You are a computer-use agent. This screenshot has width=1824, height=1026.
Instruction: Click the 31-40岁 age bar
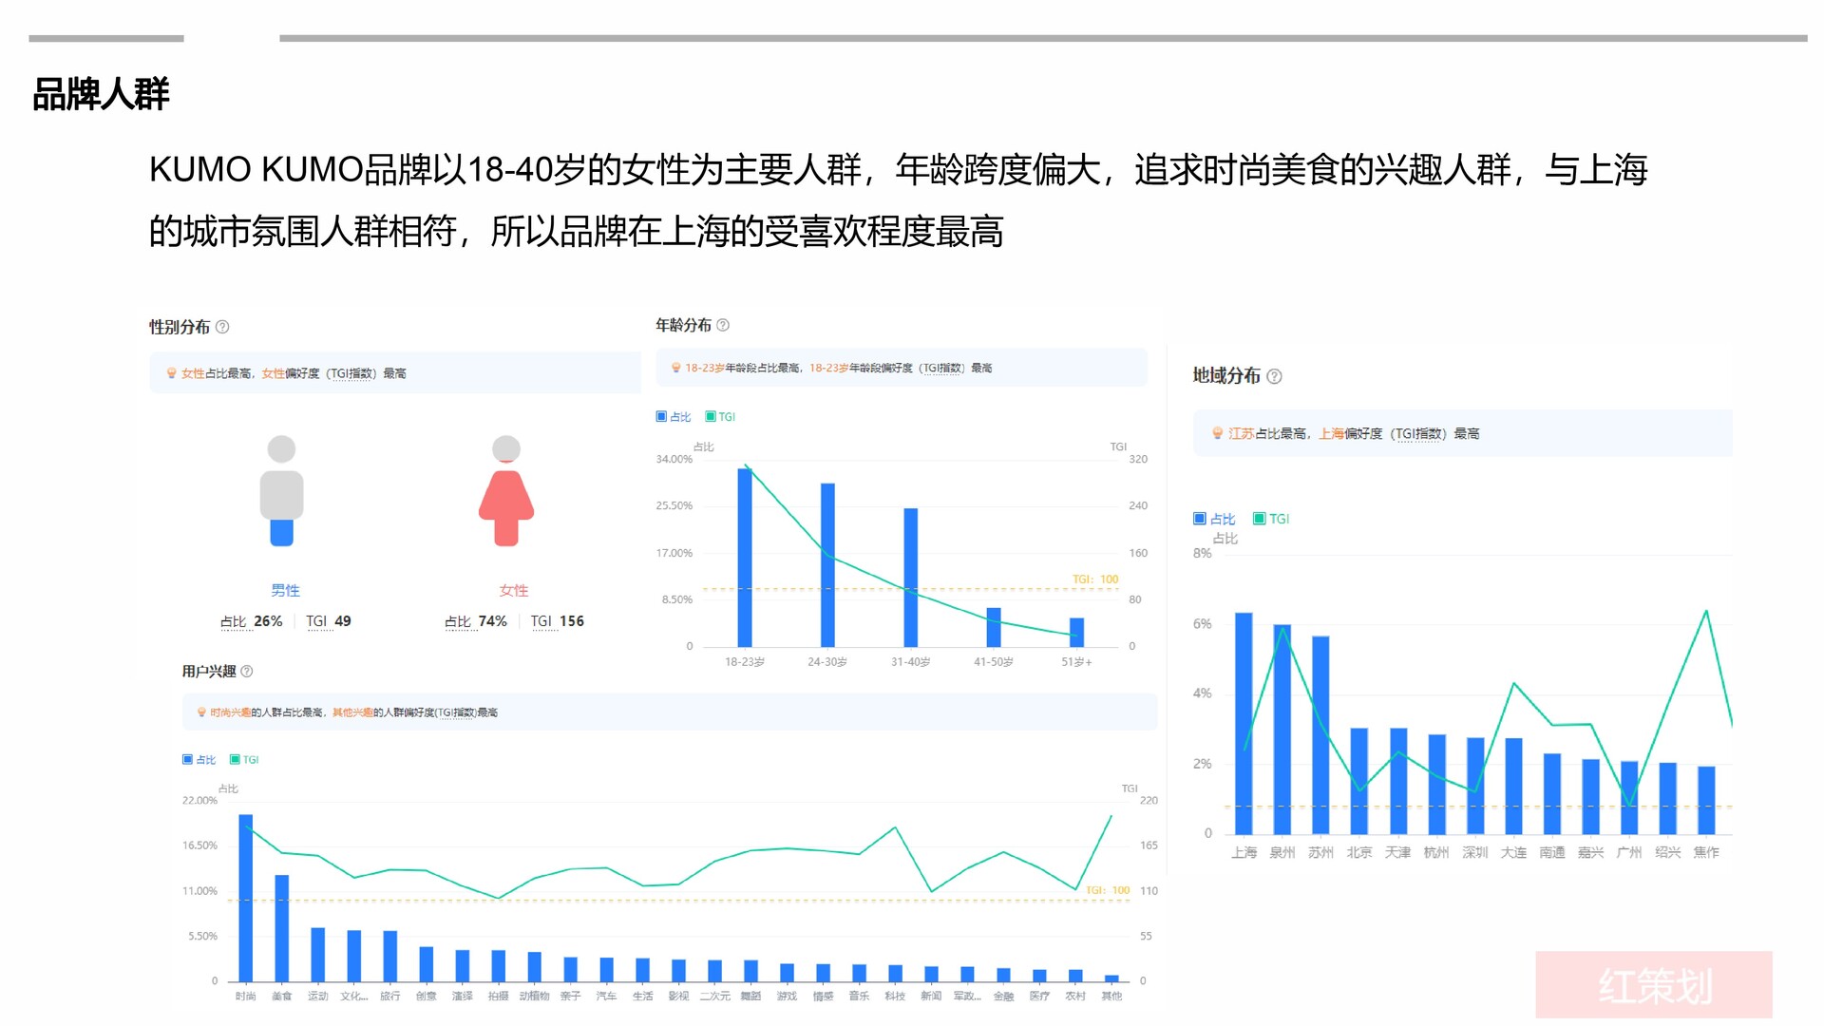(911, 578)
